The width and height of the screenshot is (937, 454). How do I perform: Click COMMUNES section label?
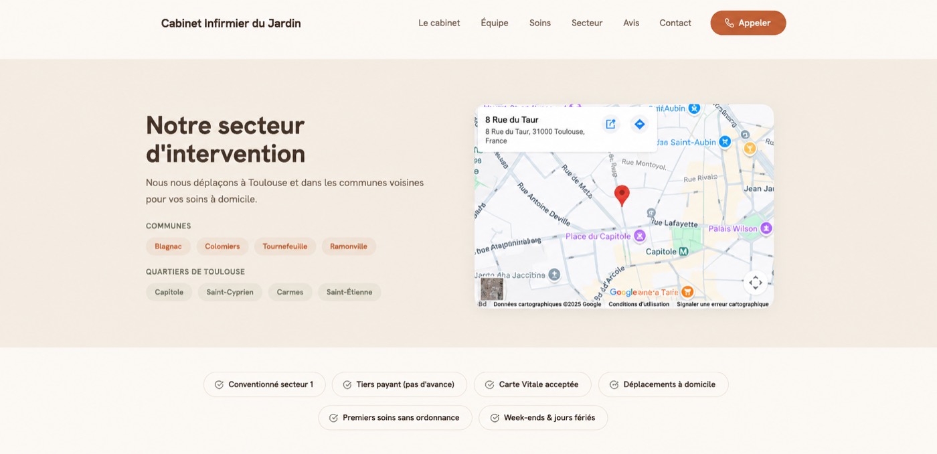(169, 226)
